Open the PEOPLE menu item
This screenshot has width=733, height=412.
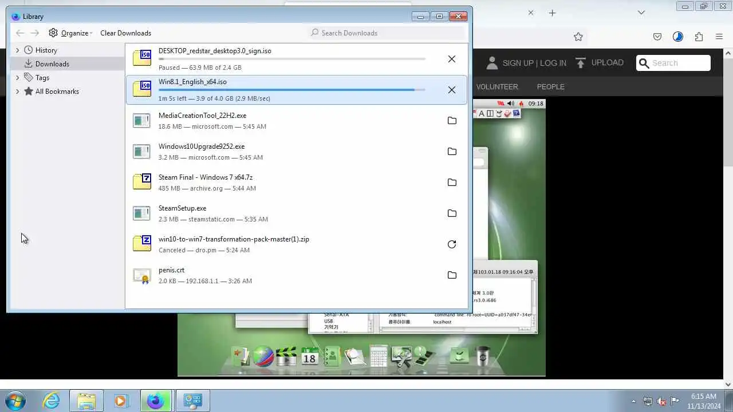tap(551, 86)
